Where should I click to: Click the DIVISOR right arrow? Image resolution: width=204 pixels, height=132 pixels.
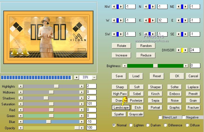(x=186, y=50)
